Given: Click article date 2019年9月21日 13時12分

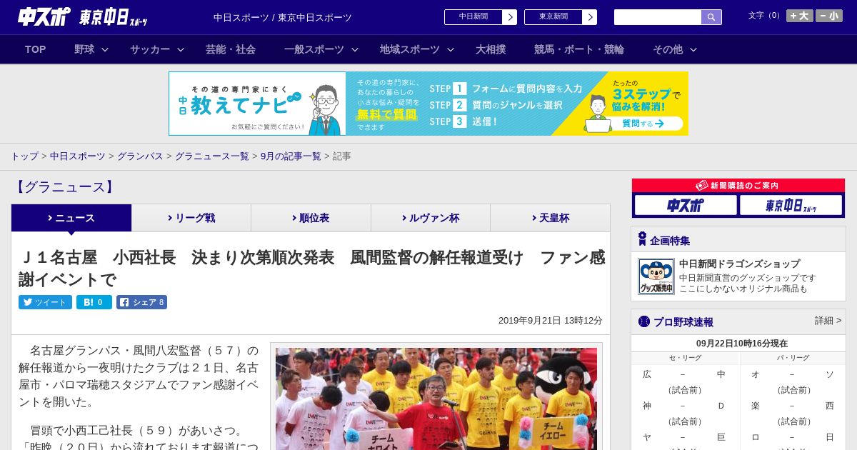Looking at the screenshot, I should tap(550, 321).
